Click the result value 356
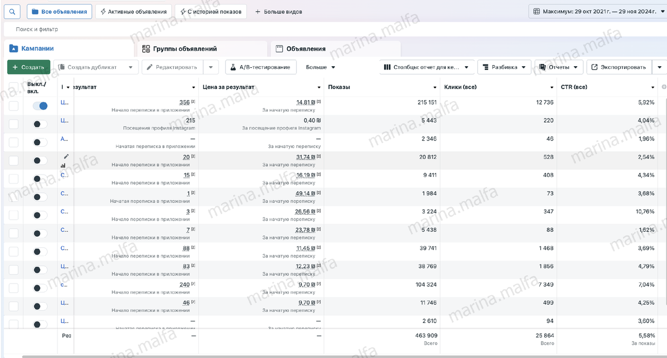Screen dimensions: 667x358 click(185, 102)
